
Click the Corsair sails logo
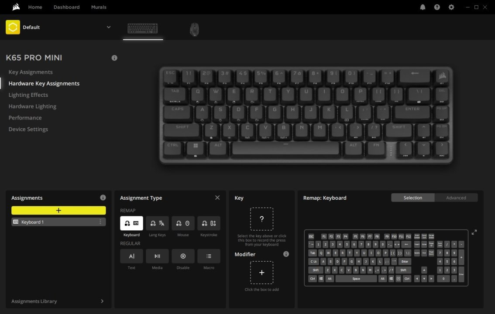[16, 7]
